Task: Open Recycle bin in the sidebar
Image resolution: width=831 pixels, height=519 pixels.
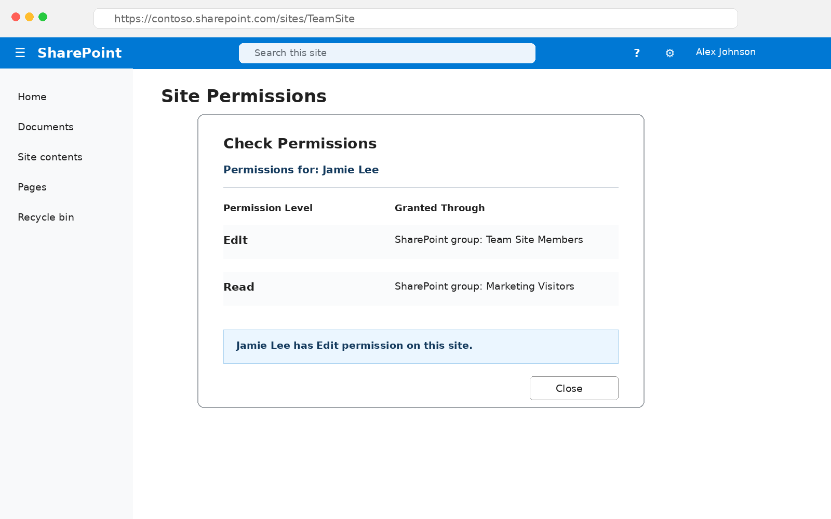Action: 46,217
